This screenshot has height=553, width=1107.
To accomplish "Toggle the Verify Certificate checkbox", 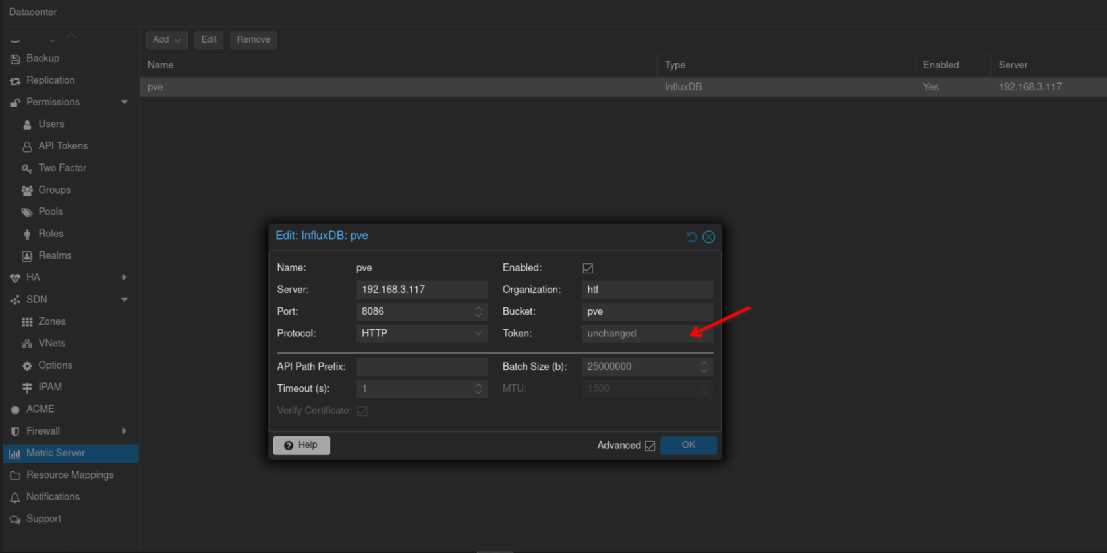I will (362, 411).
